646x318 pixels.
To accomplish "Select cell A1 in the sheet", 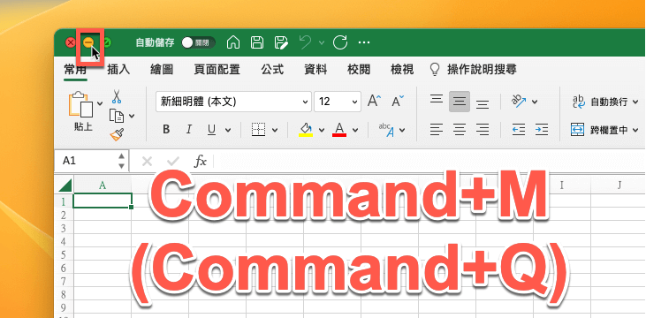I will click(x=103, y=201).
